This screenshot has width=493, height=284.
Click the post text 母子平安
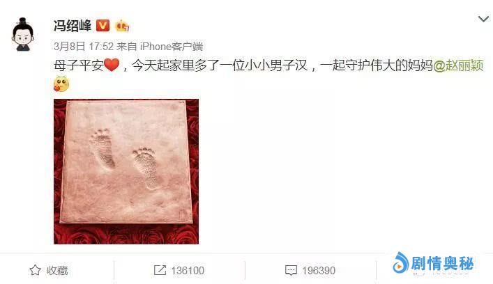click(x=79, y=65)
